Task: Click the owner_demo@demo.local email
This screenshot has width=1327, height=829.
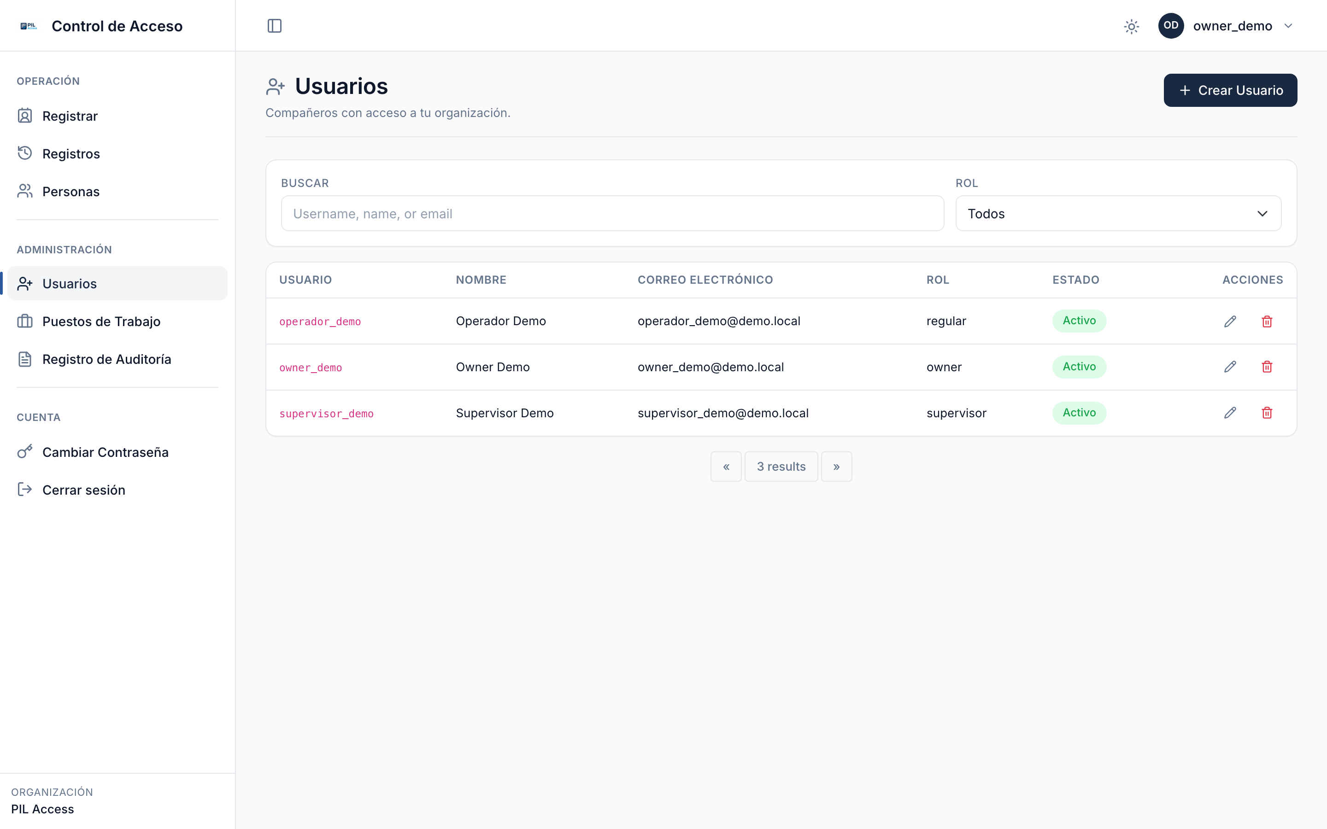Action: [710, 367]
